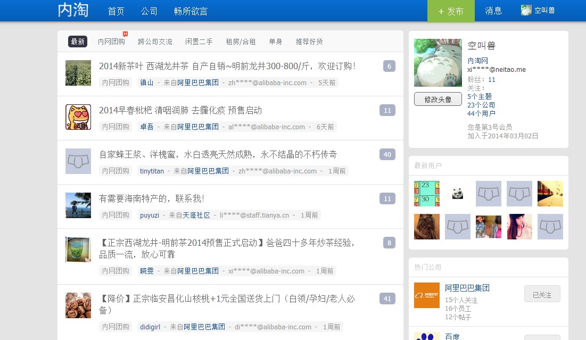Open post 2014新茶叶 西湖龙井茶 title
Image resolution: width=586 pixels, height=340 pixels.
227,66
